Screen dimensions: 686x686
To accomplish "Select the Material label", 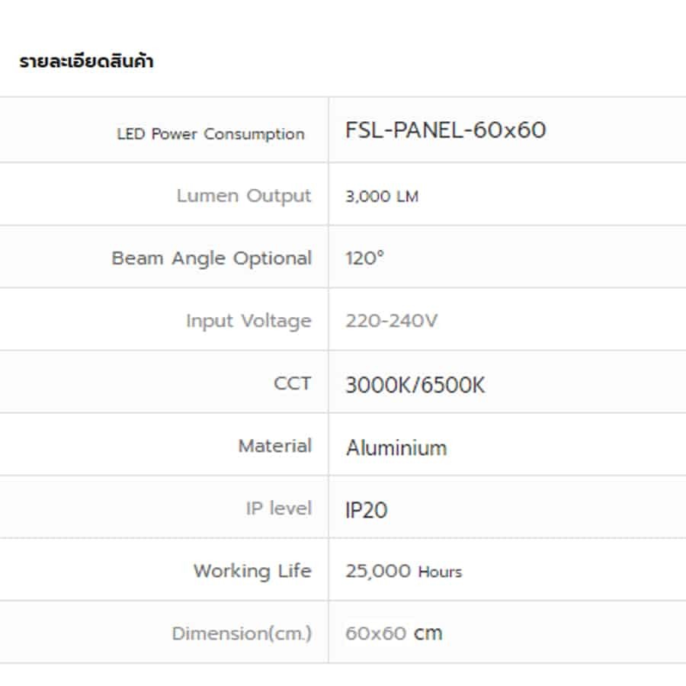I will point(274,446).
